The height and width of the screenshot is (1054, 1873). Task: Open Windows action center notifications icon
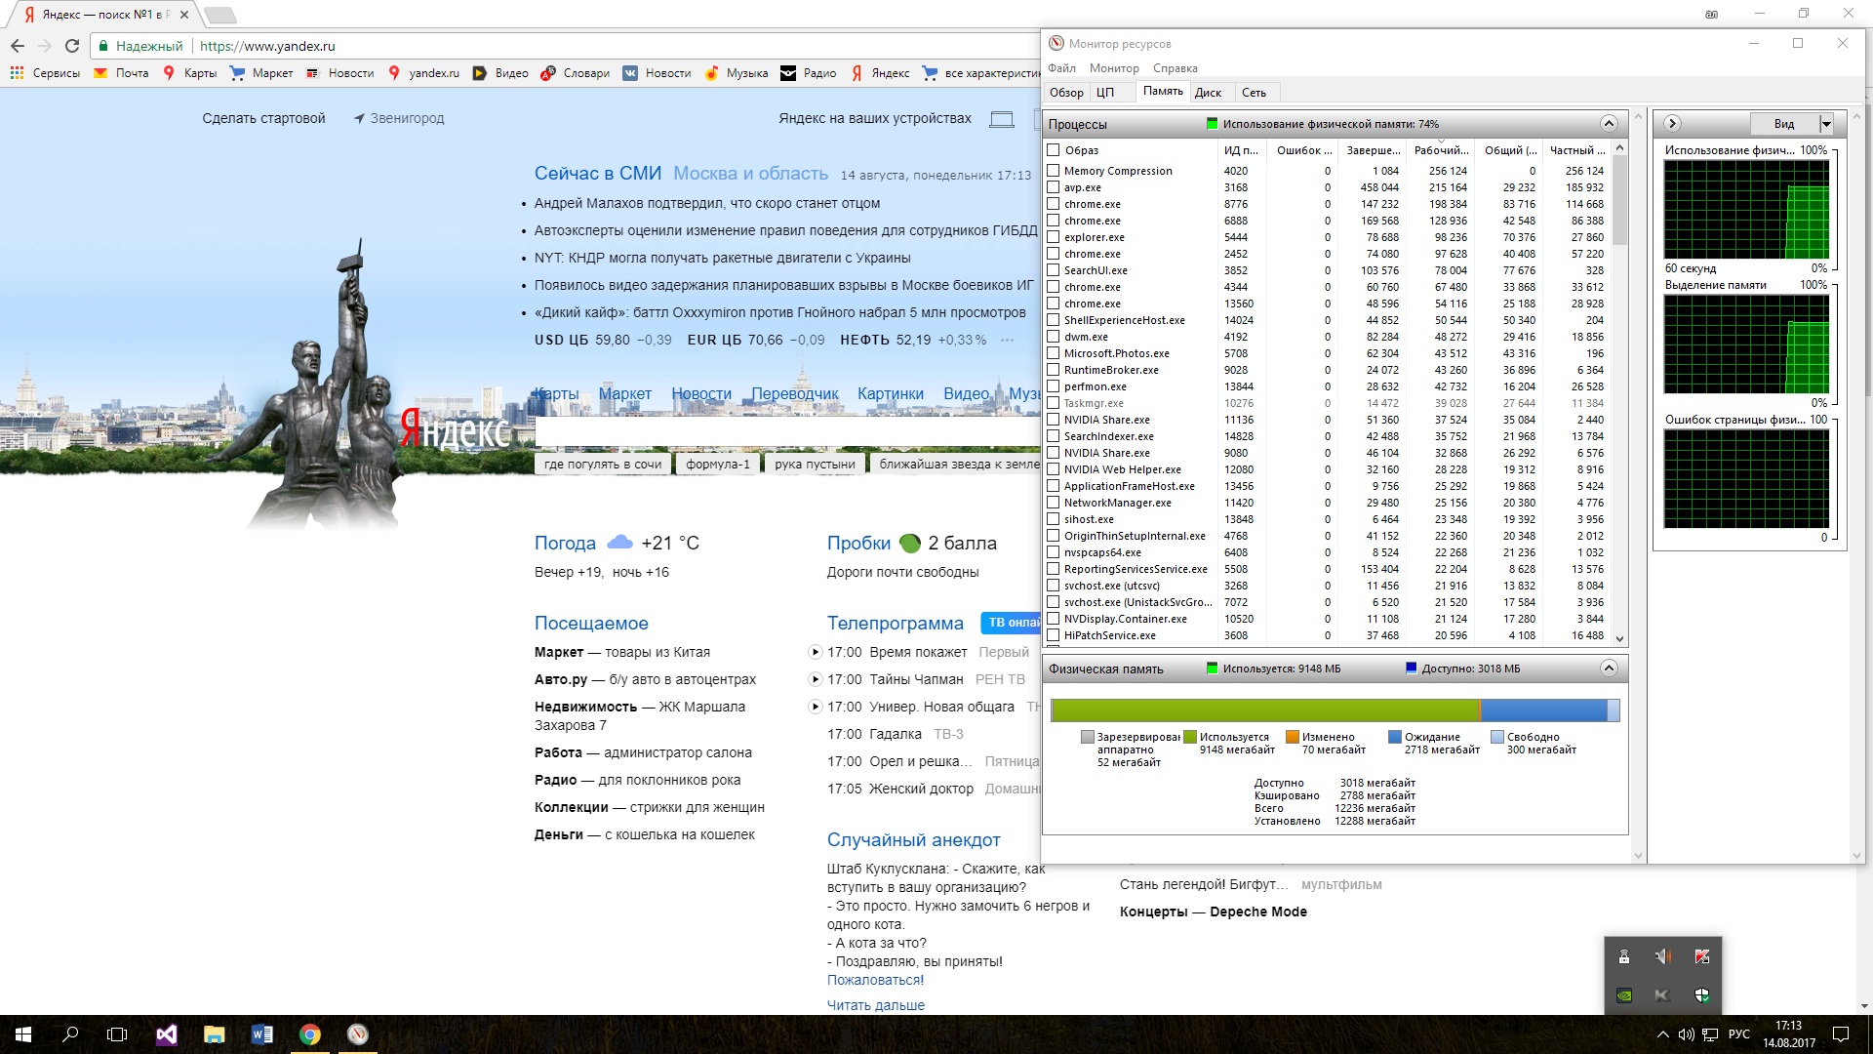1840,1034
